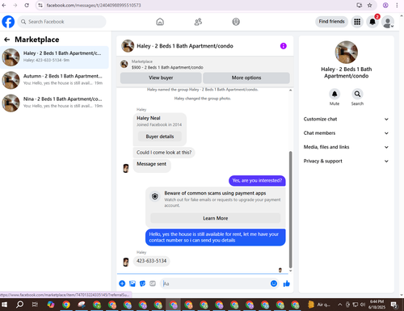Expand Customize chat section
The image size is (404, 311).
[346, 119]
